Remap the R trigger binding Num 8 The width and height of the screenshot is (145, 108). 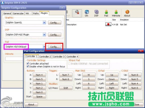coord(66,79)
